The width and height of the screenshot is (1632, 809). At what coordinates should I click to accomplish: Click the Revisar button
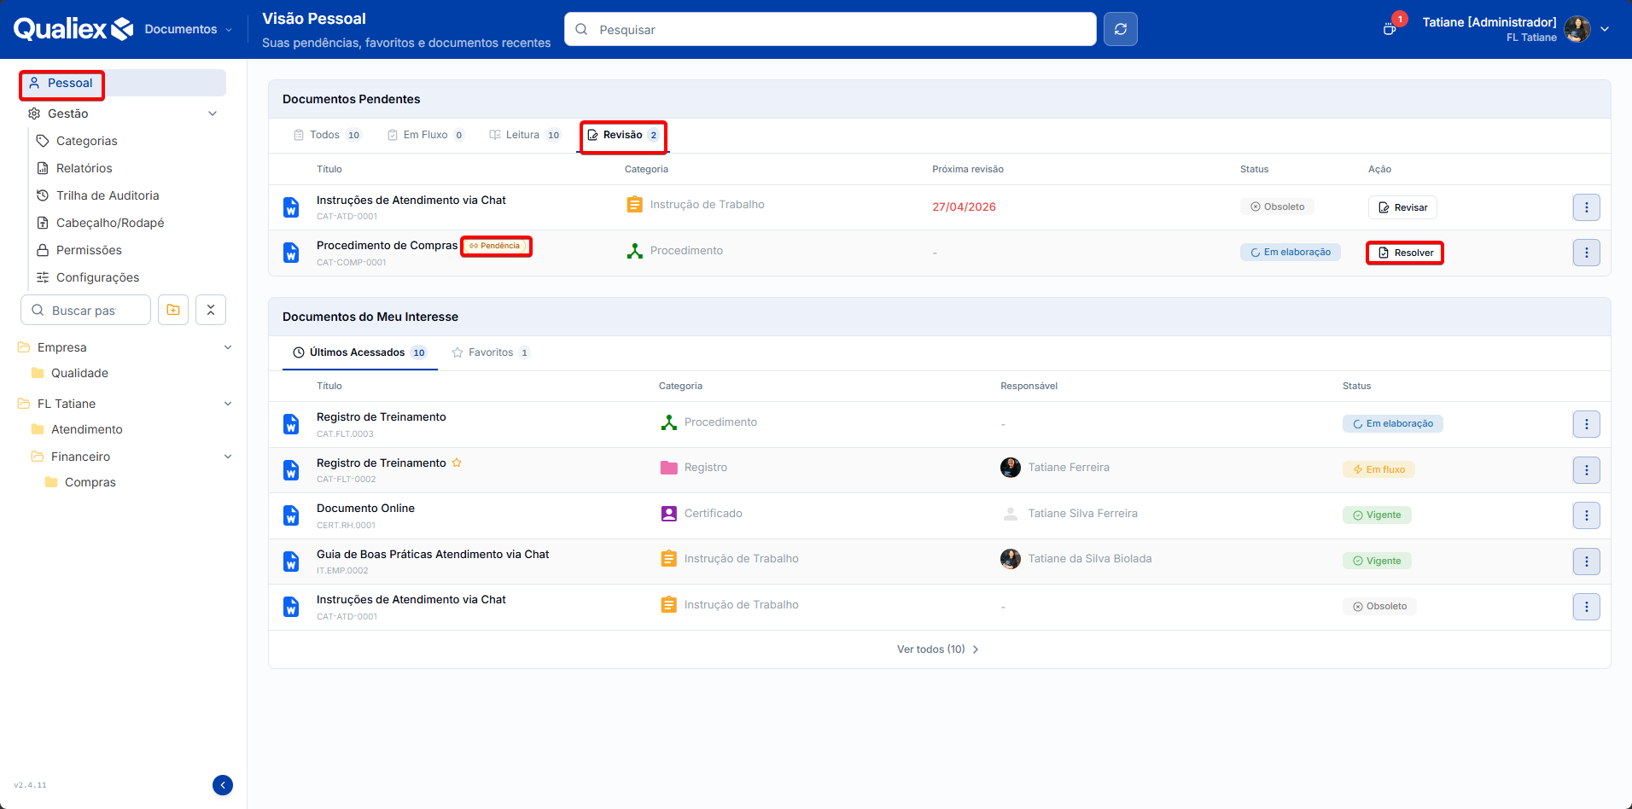click(1403, 207)
